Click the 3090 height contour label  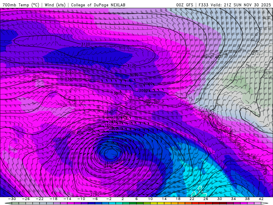point(134,75)
